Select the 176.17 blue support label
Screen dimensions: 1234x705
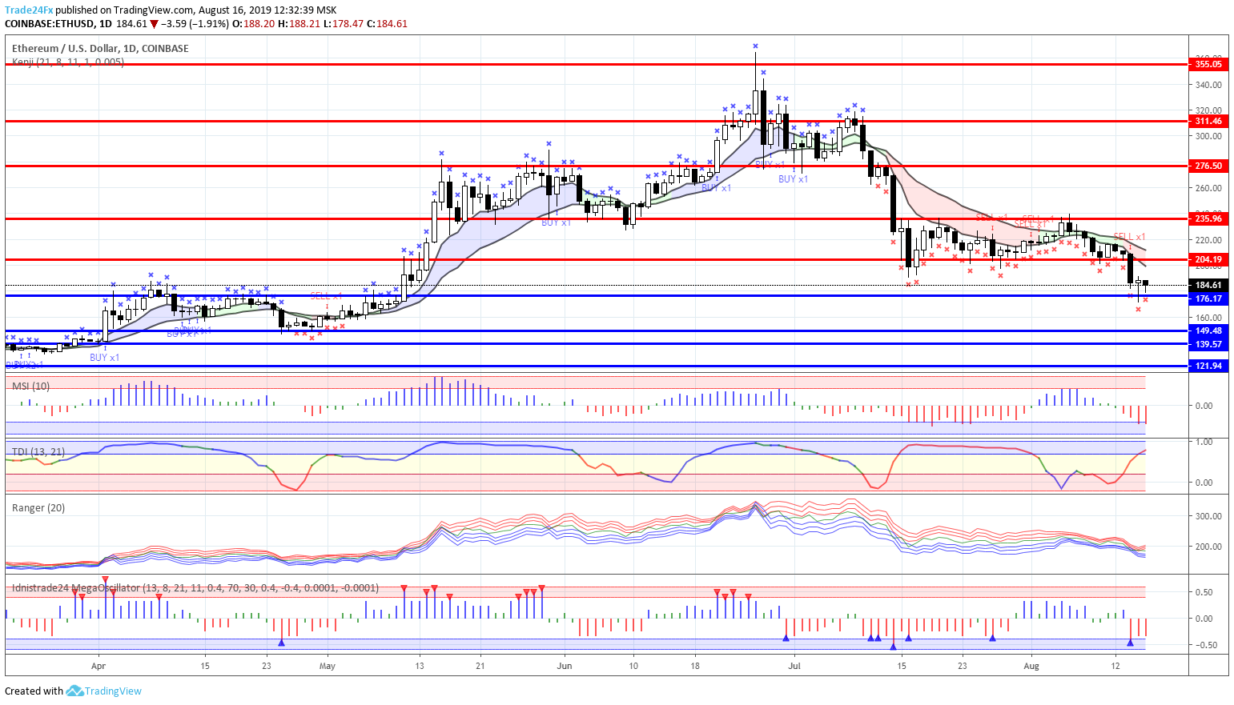point(1208,298)
